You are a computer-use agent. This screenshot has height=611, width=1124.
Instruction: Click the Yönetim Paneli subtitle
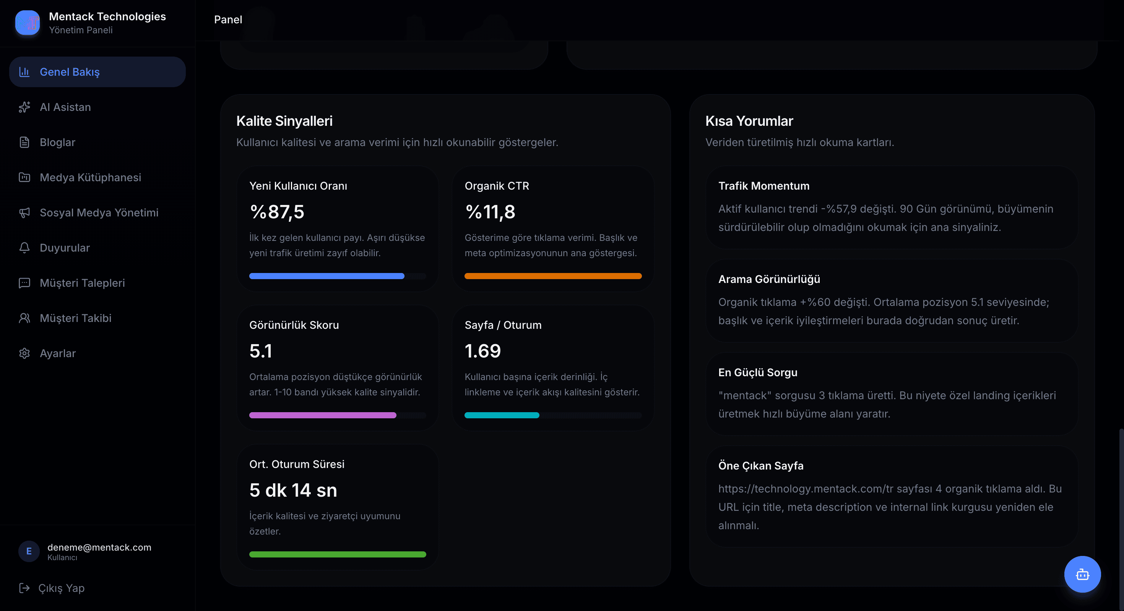coord(81,30)
